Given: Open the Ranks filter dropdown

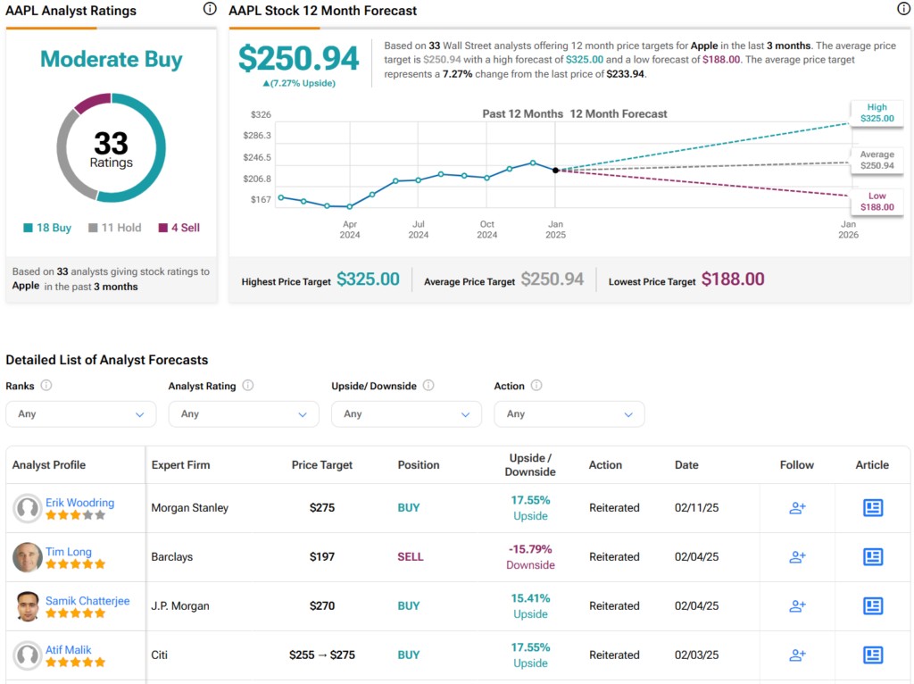Looking at the screenshot, I should pos(80,414).
